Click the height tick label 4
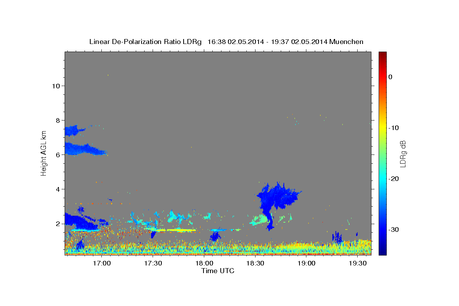Viewport: 459px width, 306px height. coord(58,189)
